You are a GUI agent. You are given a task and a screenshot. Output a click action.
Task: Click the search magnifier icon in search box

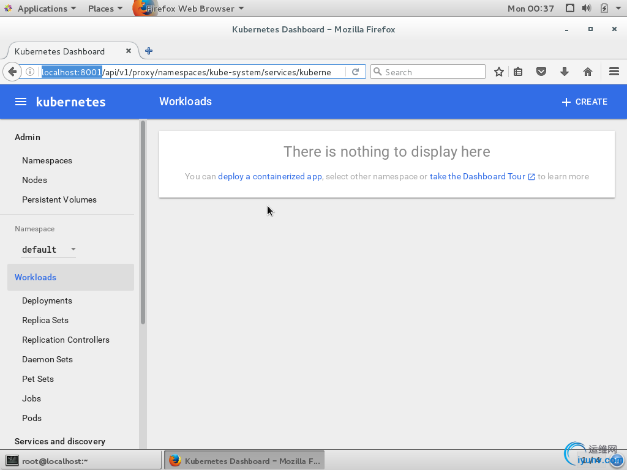tap(377, 72)
